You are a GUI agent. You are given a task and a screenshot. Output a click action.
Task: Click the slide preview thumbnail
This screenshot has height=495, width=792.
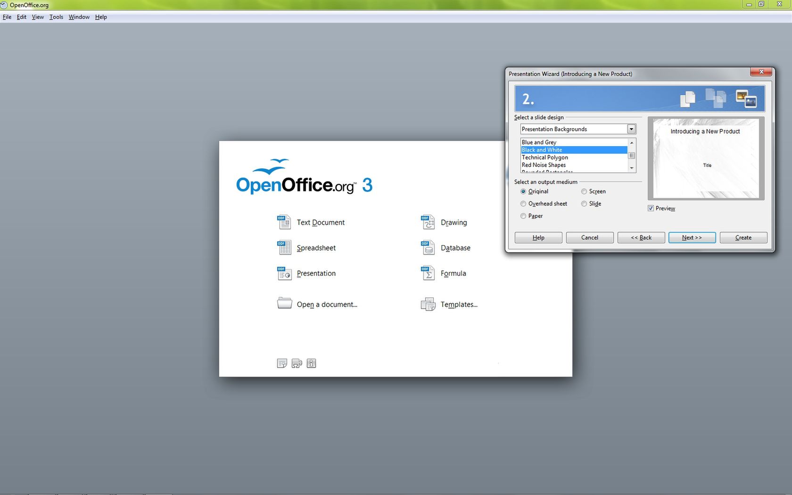tap(706, 158)
